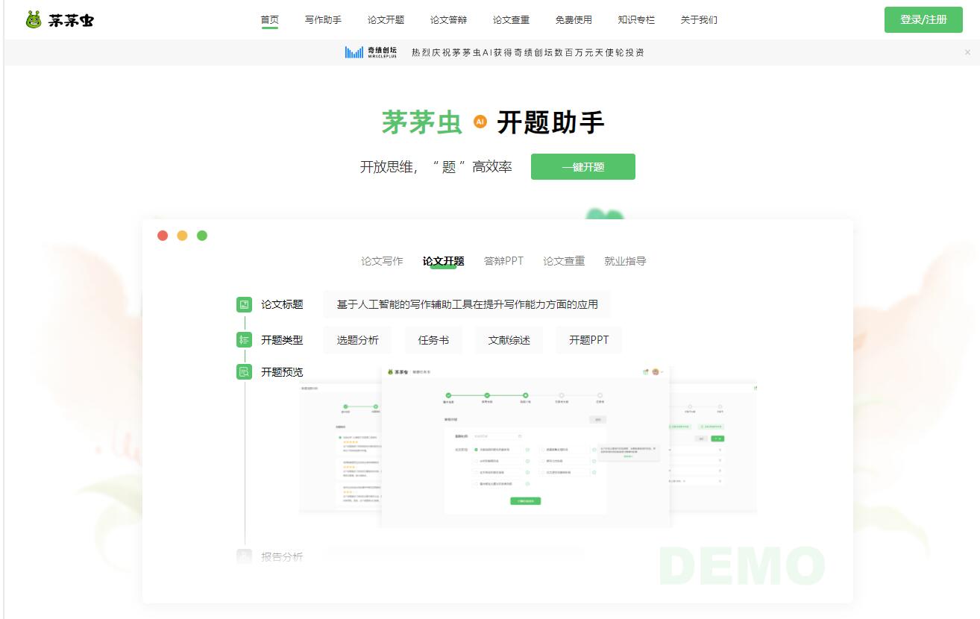Click the announcement text about 天使轮投资
The height and width of the screenshot is (619, 980).
528,52
